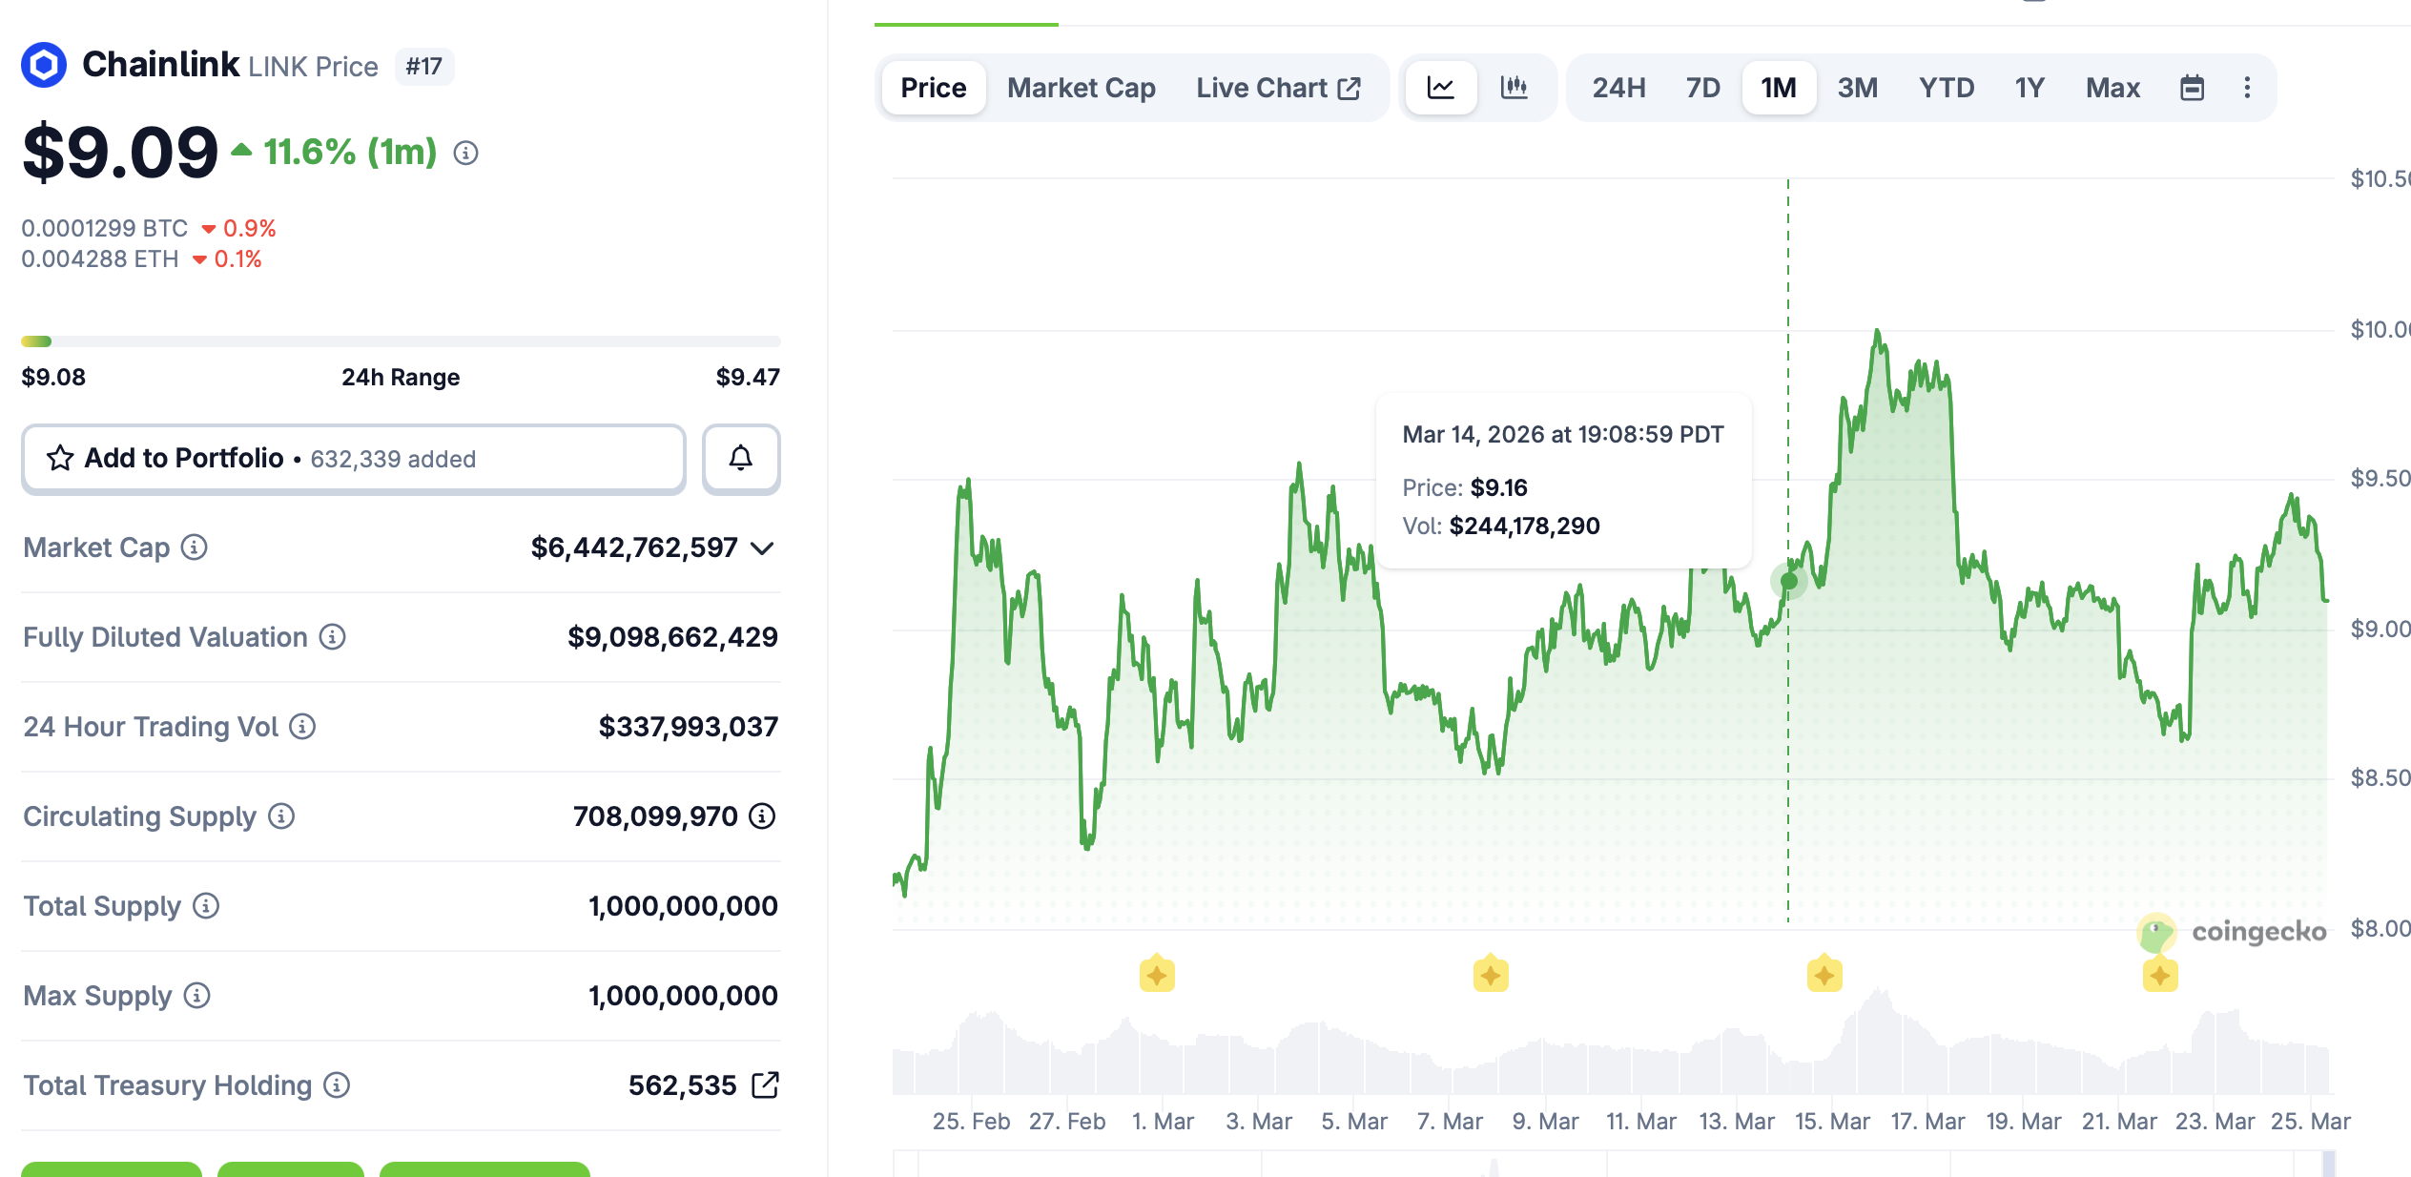Click the Chainlink logo icon
Viewport: 2411px width, 1177px height.
tap(45, 64)
